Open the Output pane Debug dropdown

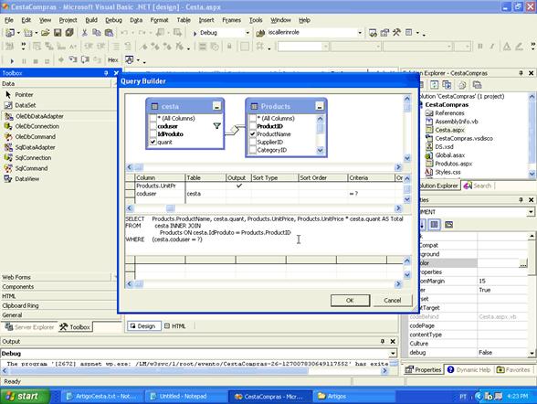(393, 354)
